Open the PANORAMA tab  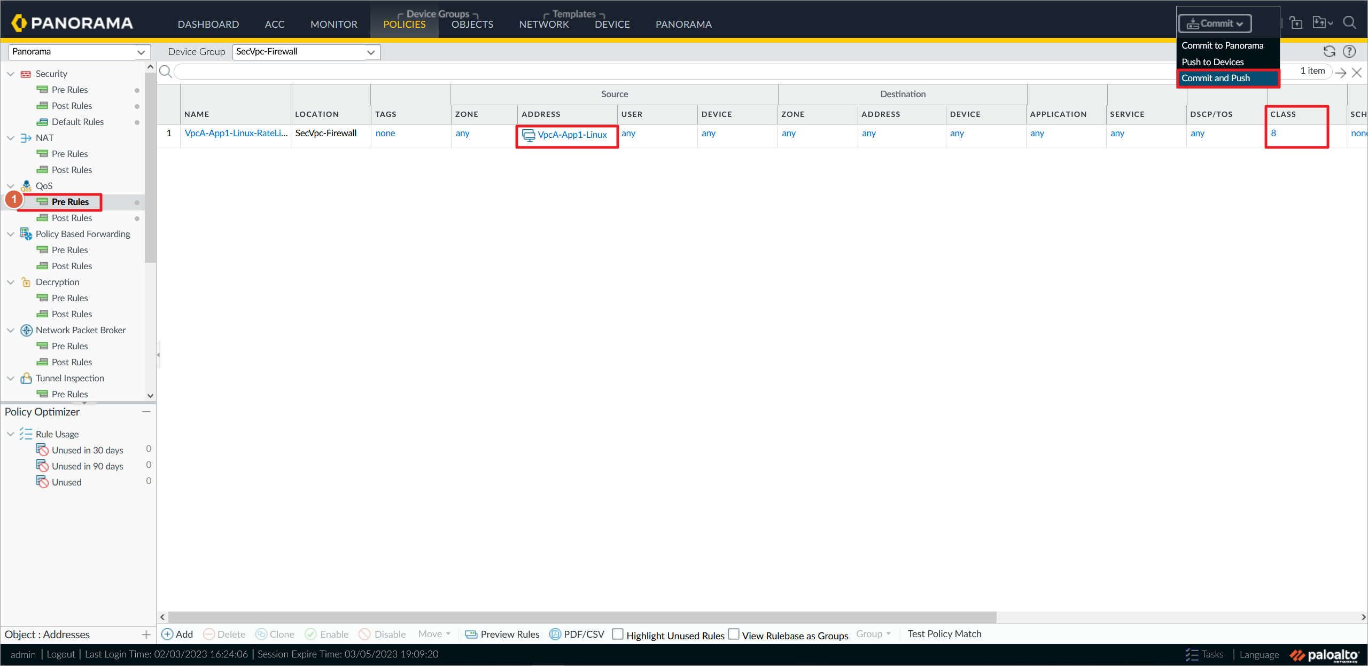pos(683,24)
